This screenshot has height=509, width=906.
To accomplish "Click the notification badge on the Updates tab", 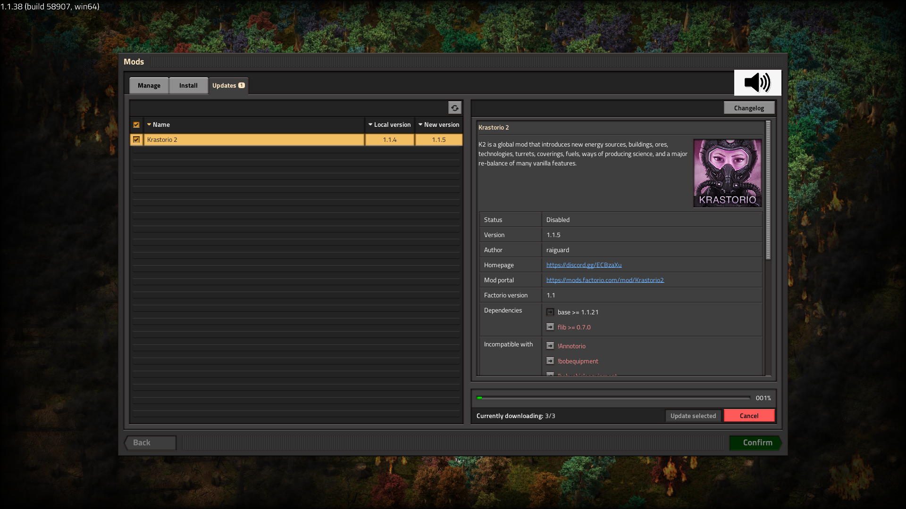I will click(241, 85).
